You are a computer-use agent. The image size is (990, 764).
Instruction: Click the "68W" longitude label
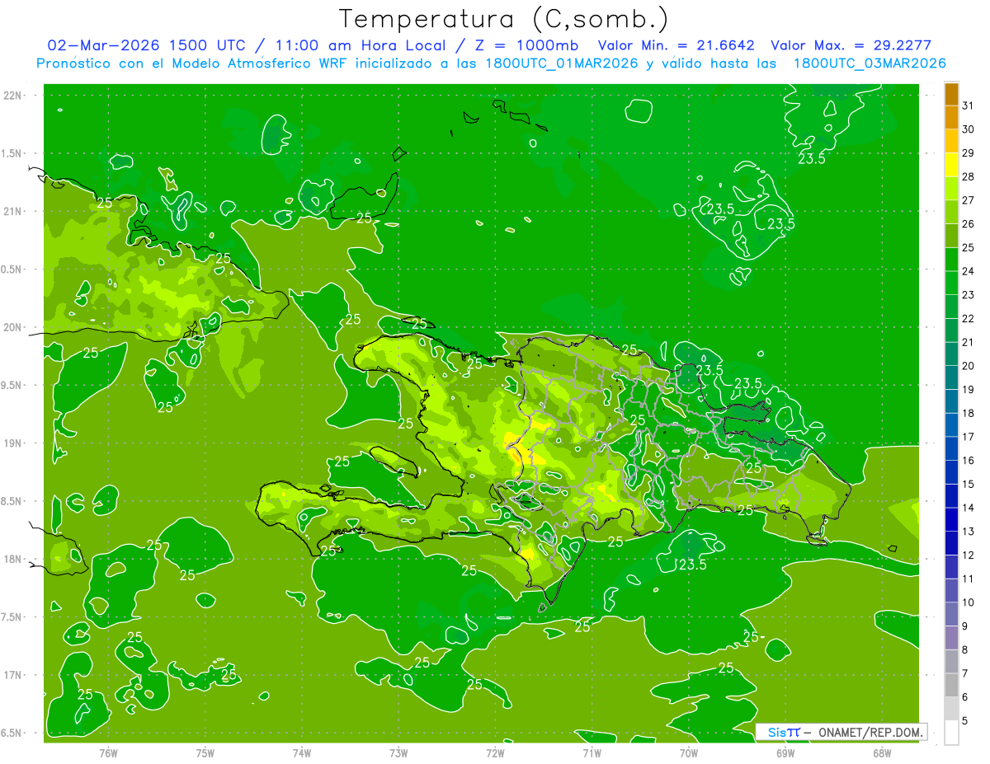point(882,753)
